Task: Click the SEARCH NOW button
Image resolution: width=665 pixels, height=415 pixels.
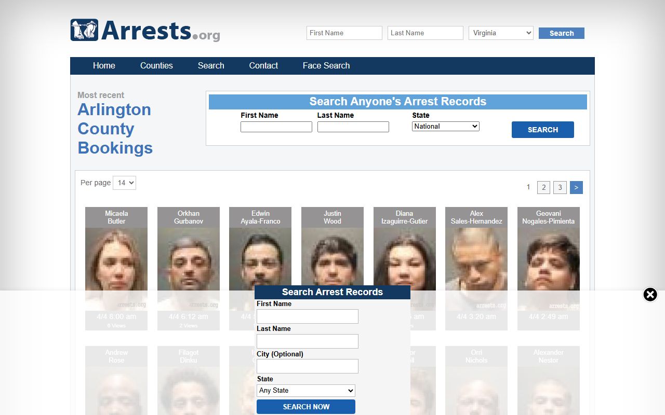Action: (x=306, y=407)
